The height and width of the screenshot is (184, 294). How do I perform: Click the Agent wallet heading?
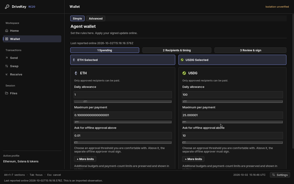83,26
